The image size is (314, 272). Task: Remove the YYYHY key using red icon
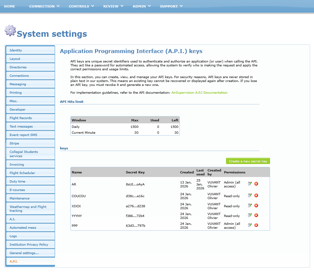pos(256,215)
